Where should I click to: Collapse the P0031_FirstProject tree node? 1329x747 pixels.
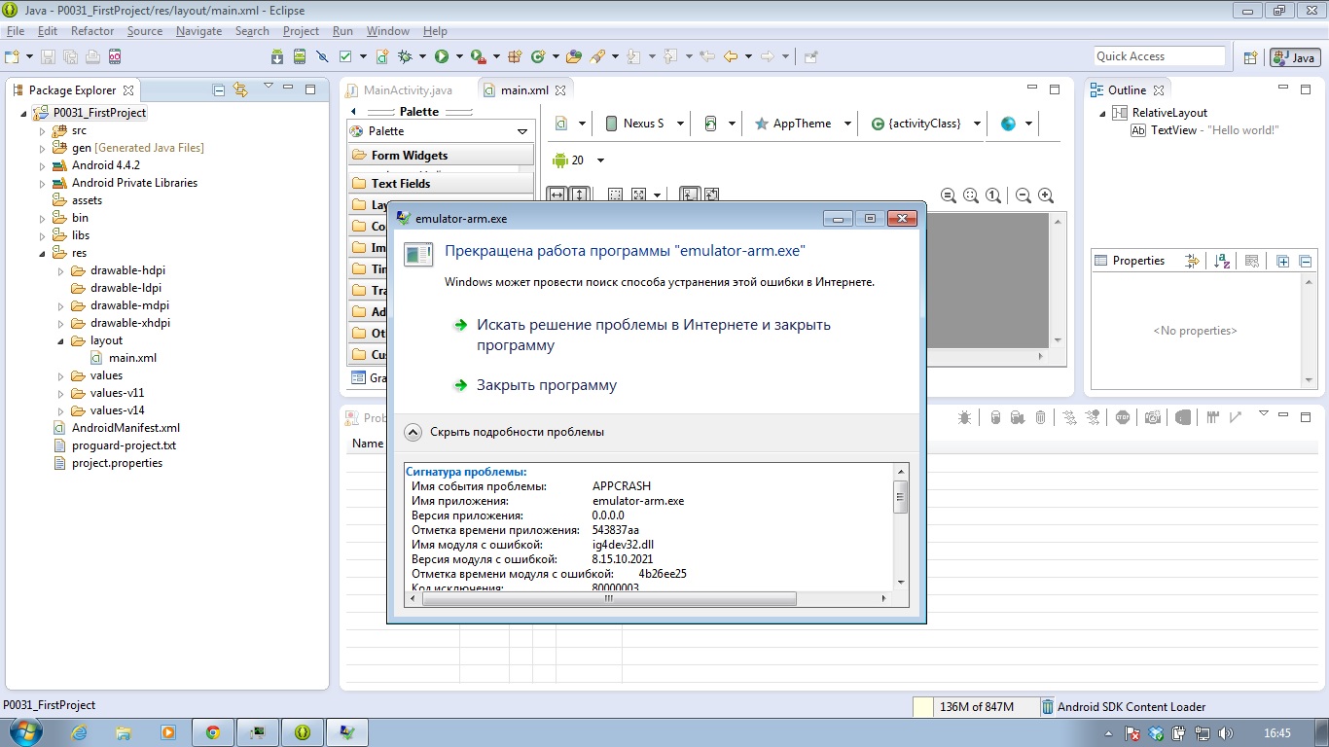click(23, 113)
